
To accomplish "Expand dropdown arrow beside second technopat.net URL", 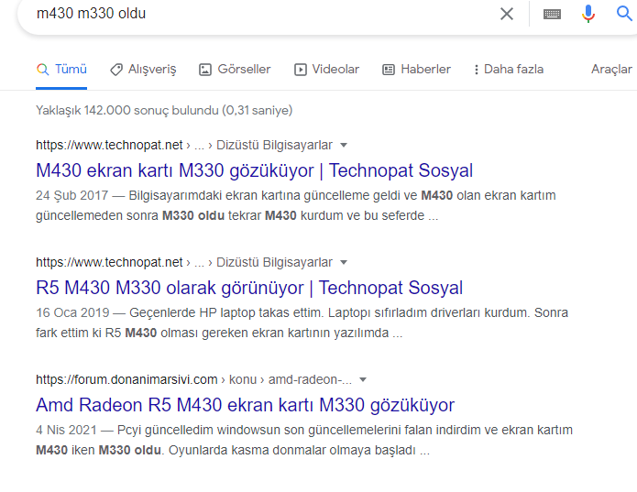I will click(344, 263).
